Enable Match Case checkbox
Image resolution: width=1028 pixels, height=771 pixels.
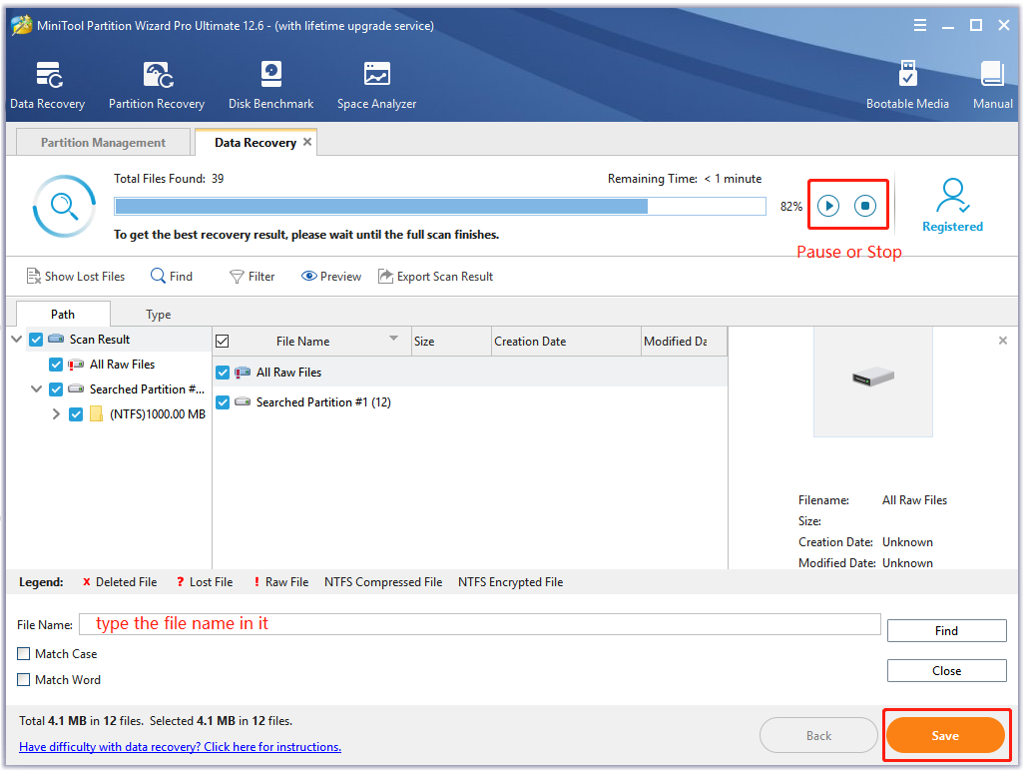click(x=24, y=653)
